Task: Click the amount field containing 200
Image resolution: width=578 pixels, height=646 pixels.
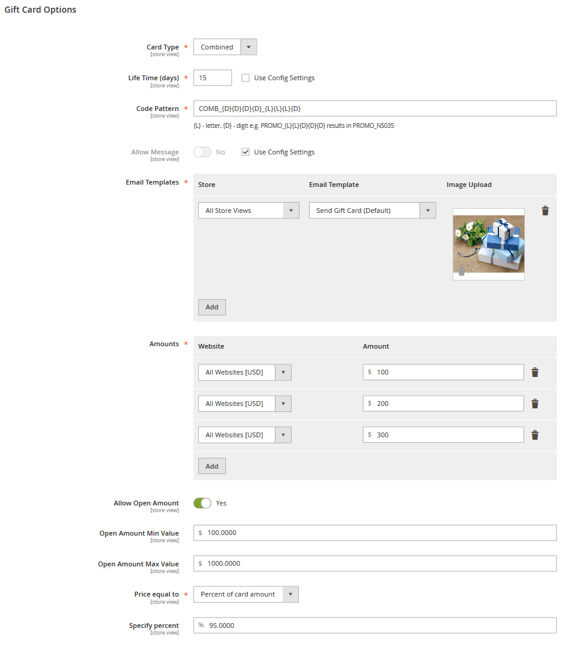Action: tap(443, 404)
